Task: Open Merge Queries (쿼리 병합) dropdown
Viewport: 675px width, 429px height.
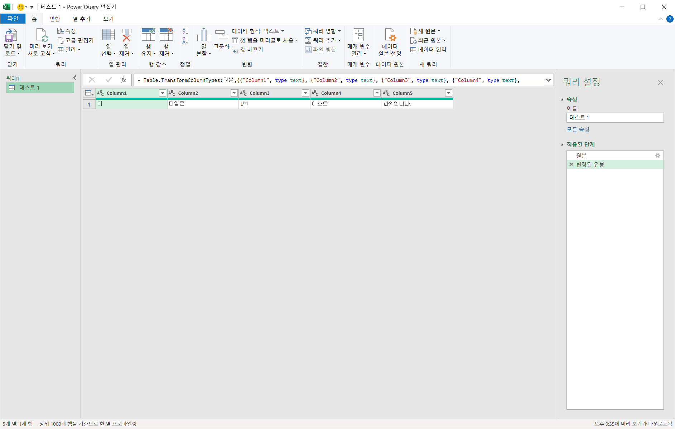Action: 323,31
